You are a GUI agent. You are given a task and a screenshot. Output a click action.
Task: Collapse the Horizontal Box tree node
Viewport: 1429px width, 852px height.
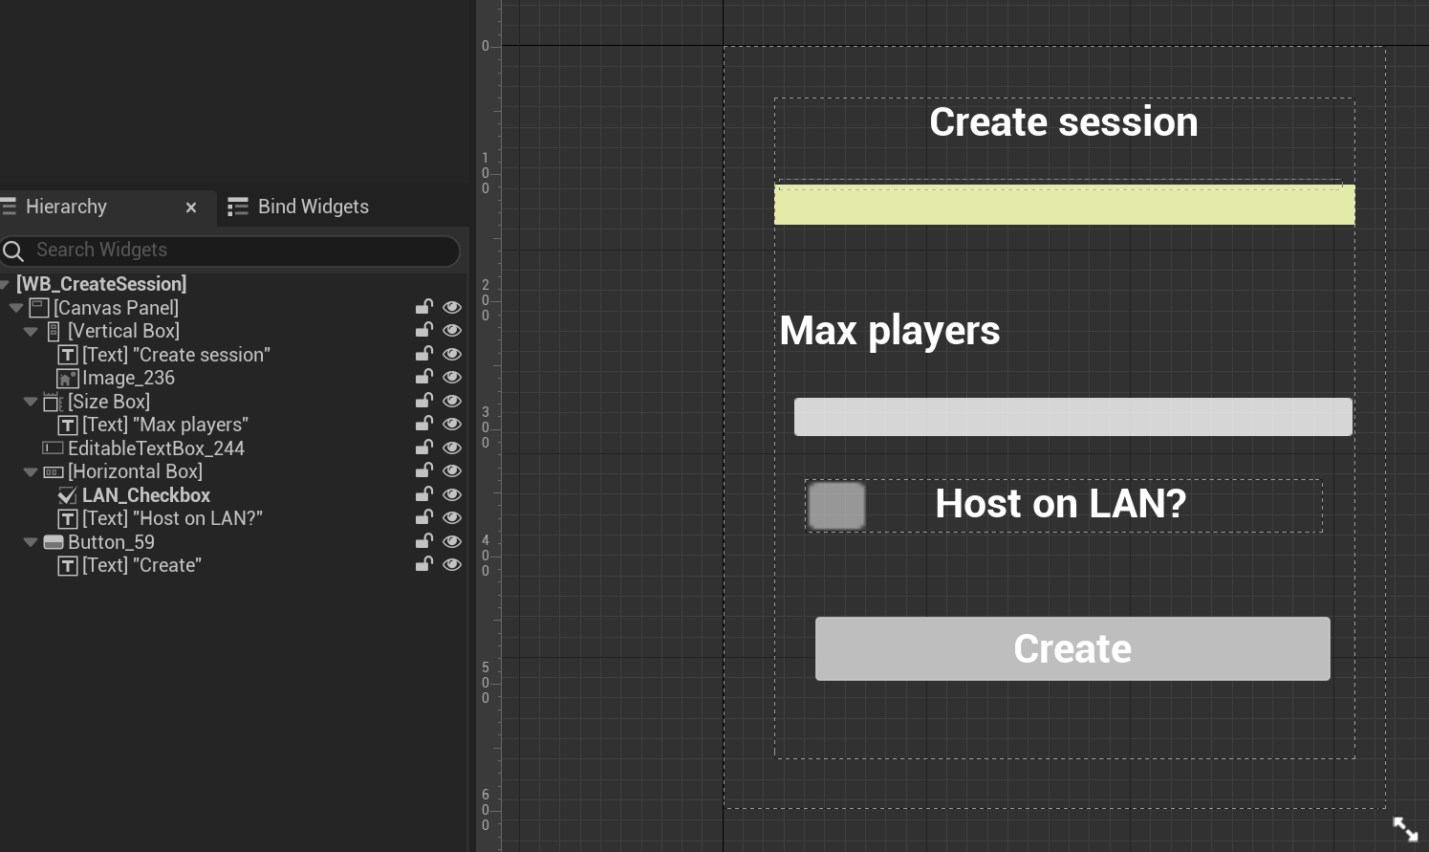tap(31, 472)
